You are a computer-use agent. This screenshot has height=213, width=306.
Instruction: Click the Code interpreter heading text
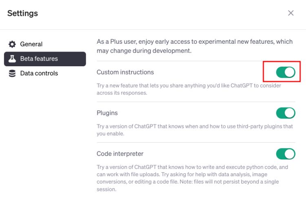click(x=120, y=154)
